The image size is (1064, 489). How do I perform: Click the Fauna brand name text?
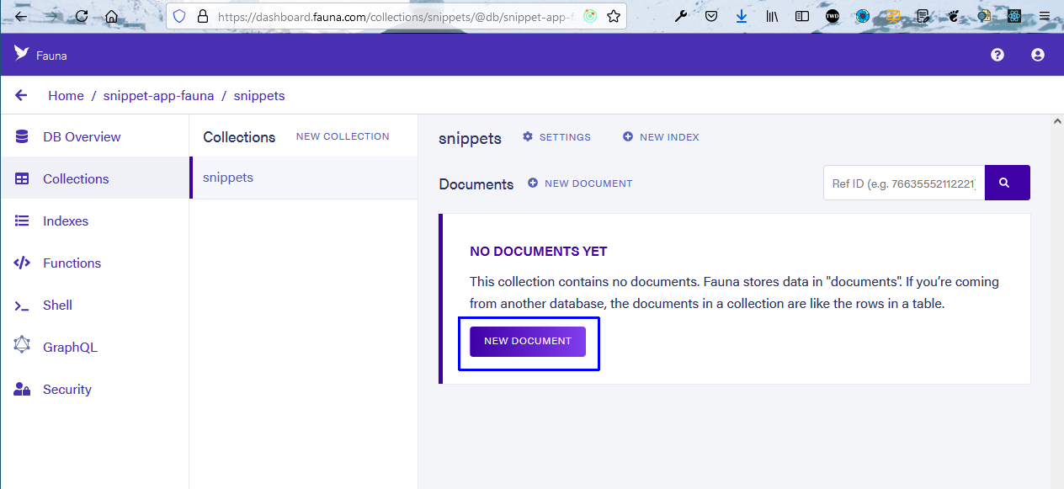51,56
